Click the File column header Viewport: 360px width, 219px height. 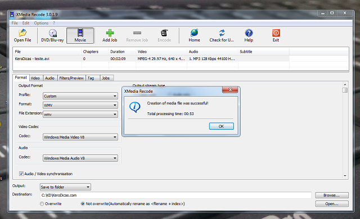[47, 52]
